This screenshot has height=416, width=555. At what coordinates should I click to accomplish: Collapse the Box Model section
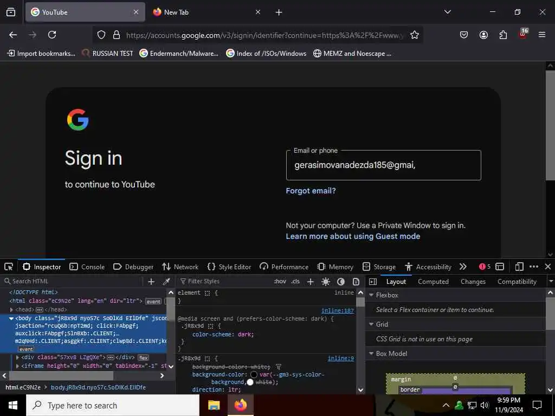(371, 354)
